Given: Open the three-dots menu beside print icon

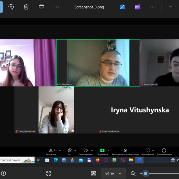Looking at the screenshot, I should [x=56, y=7].
